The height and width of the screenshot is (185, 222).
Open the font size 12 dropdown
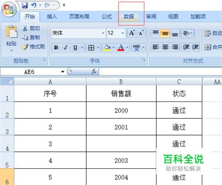(x=123, y=33)
